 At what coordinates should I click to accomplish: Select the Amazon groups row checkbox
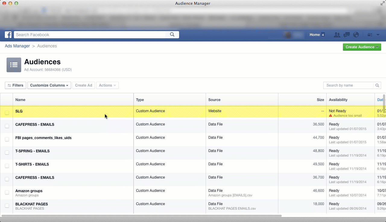click(x=7, y=192)
